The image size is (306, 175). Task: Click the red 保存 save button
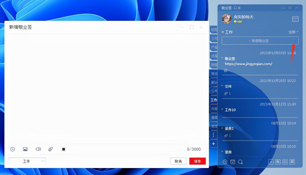click(x=198, y=161)
